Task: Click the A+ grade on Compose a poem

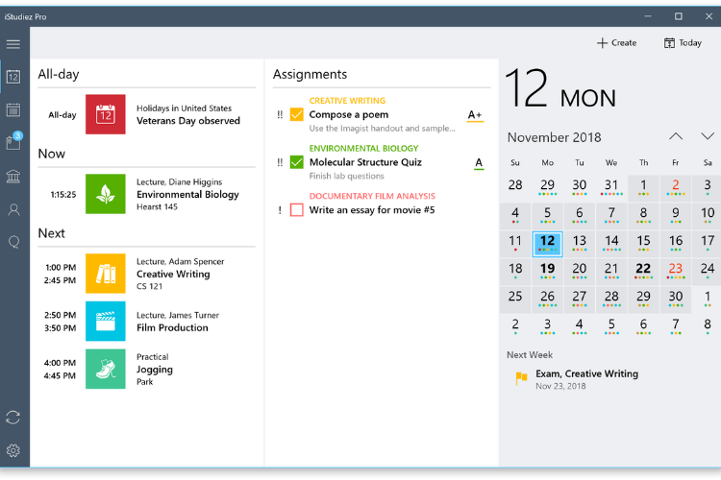Action: 475,115
